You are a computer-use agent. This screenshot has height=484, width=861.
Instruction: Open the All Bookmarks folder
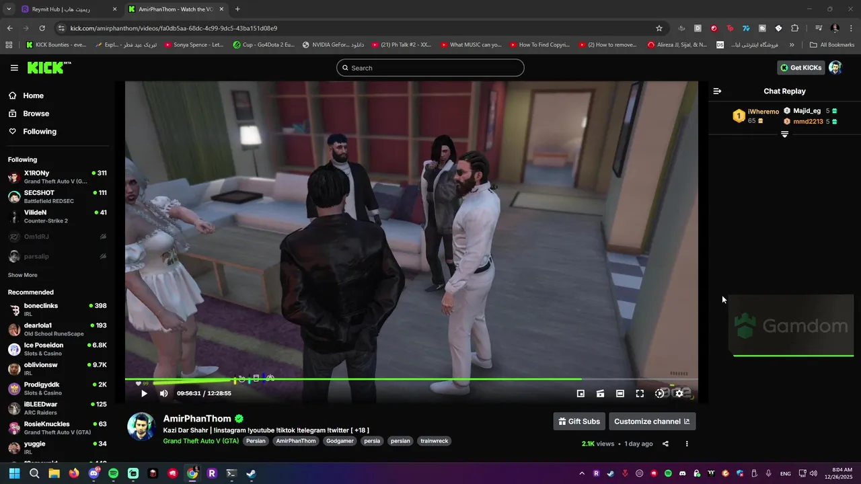click(832, 45)
